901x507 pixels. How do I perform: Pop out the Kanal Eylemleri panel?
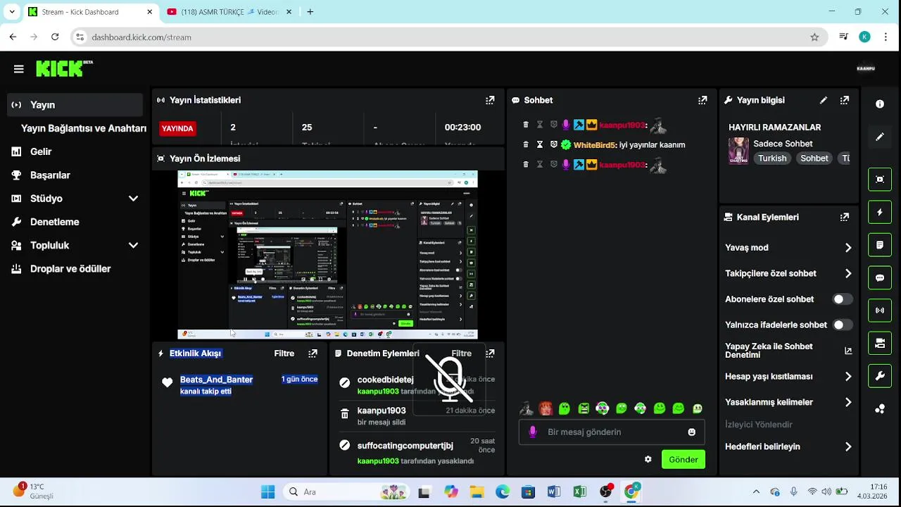[x=845, y=217]
